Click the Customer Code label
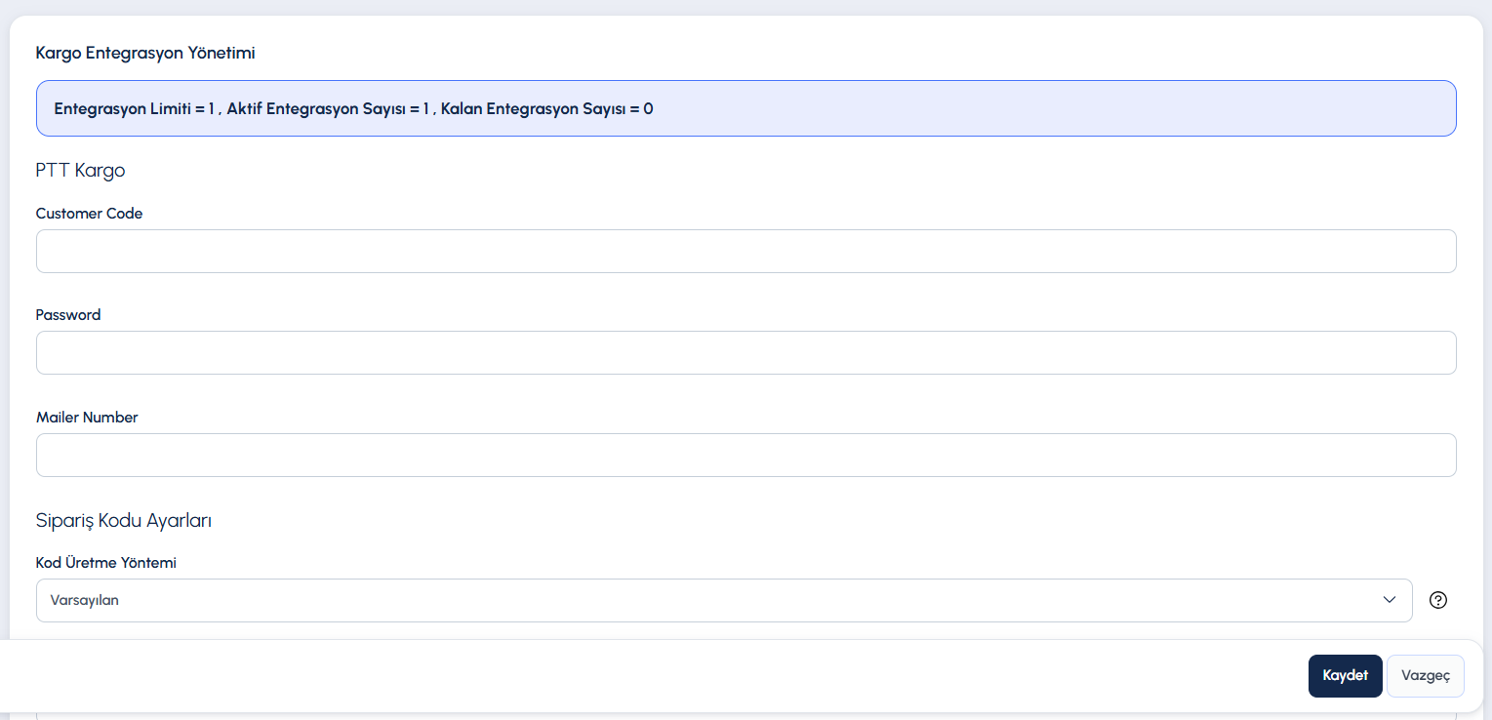This screenshot has height=720, width=1492. tap(89, 213)
